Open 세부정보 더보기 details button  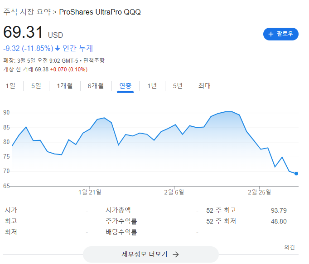[x=151, y=254]
